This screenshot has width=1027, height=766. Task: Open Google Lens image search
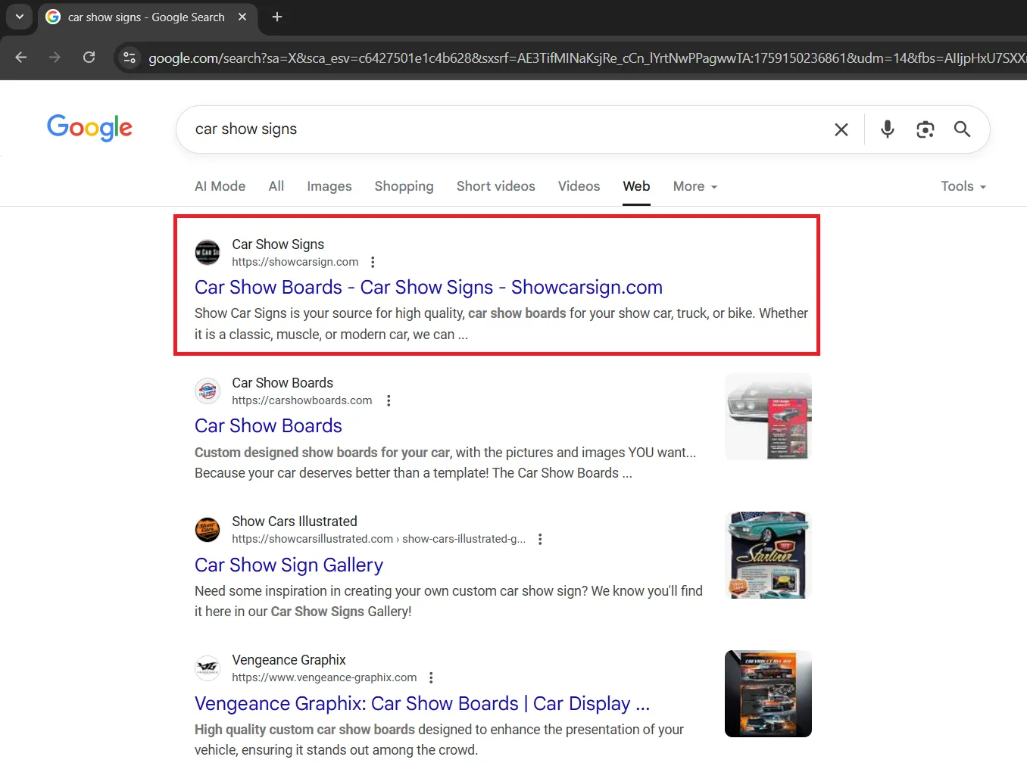tap(925, 129)
